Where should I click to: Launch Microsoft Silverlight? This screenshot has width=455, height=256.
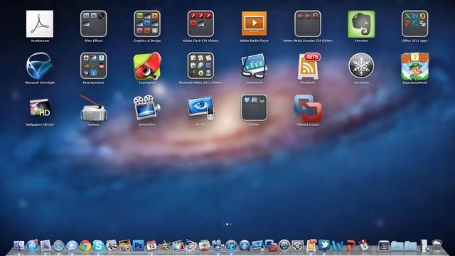point(40,66)
